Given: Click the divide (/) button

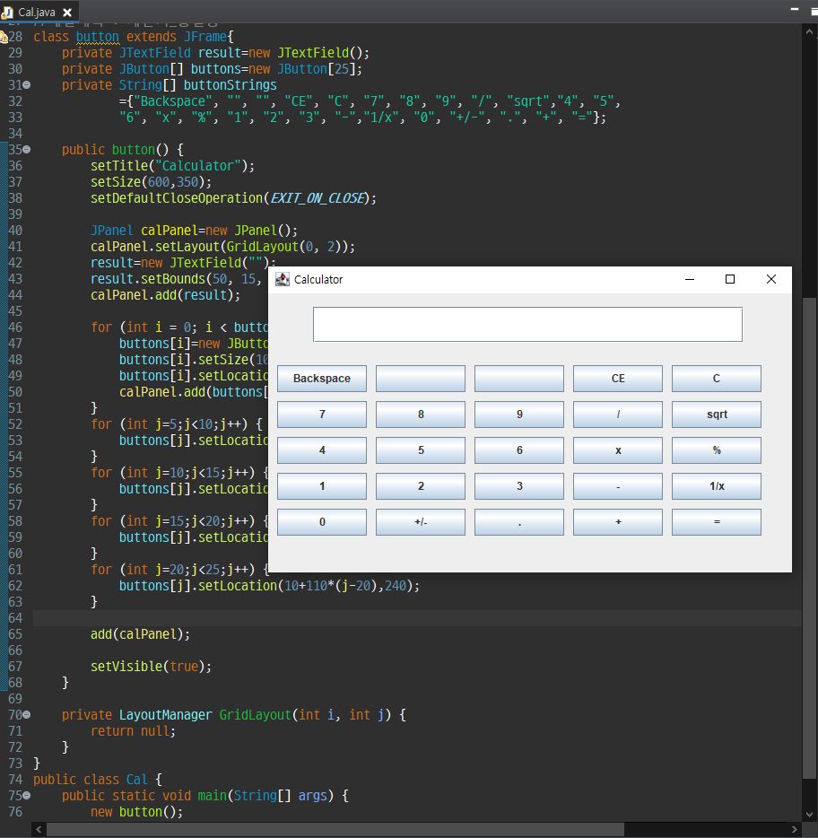Looking at the screenshot, I should tap(618, 415).
